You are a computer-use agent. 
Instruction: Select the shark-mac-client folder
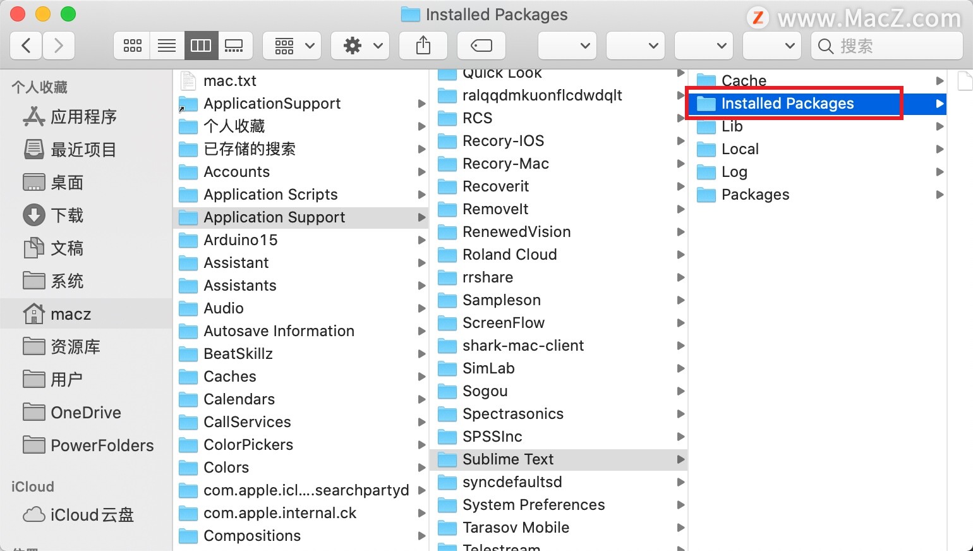pyautogui.click(x=559, y=346)
